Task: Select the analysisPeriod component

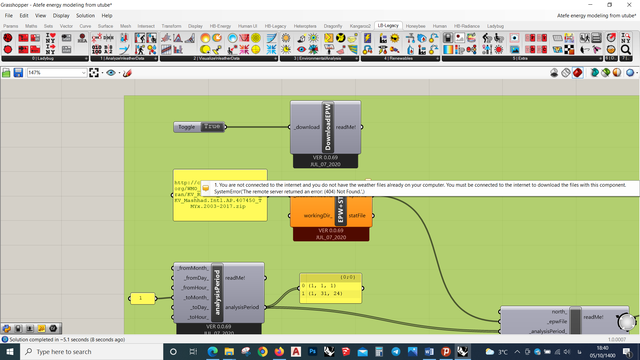Action: coord(217,292)
